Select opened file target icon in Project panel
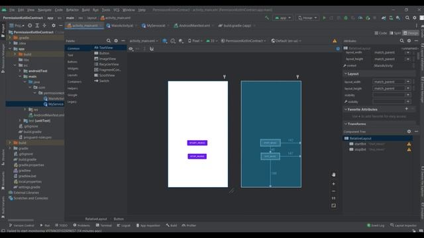This screenshot has width=424, height=238. coord(30,25)
